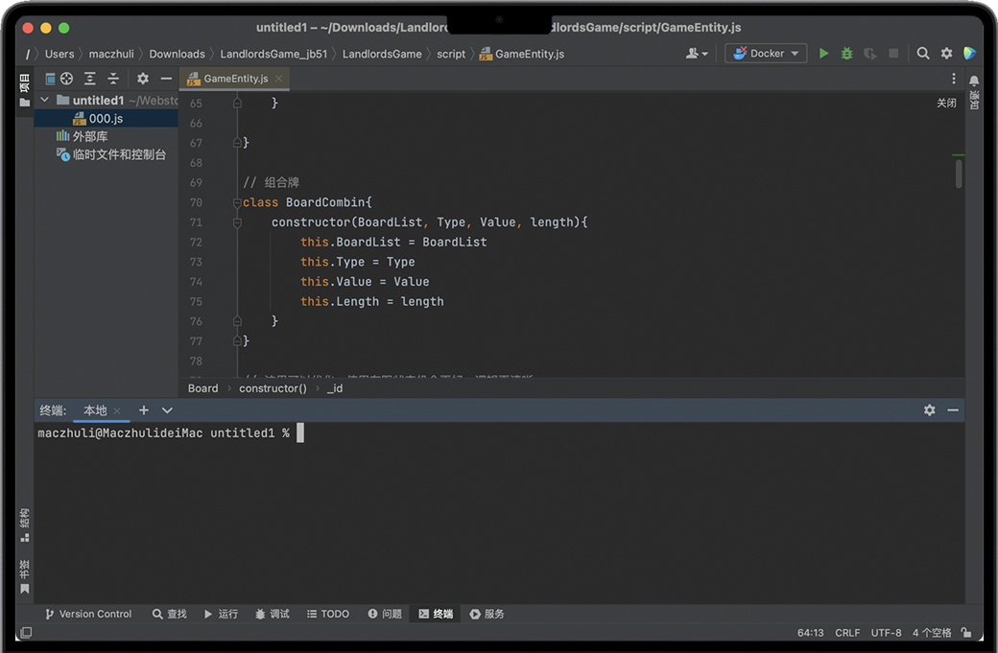Open the Version Control tool window tab
The height and width of the screenshot is (653, 998).
pos(87,614)
